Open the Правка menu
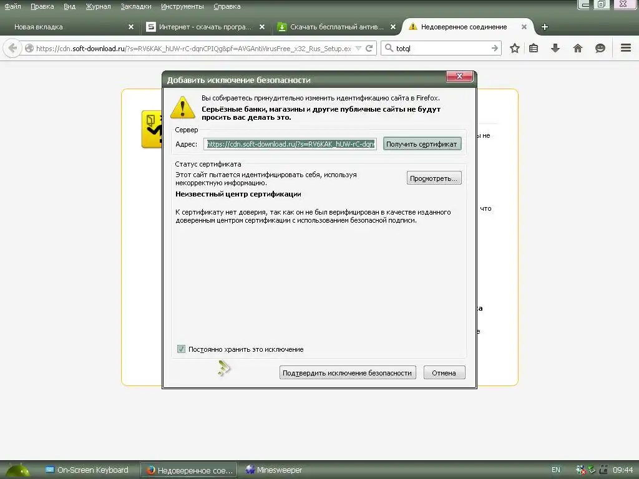This screenshot has width=639, height=479. coord(42,6)
